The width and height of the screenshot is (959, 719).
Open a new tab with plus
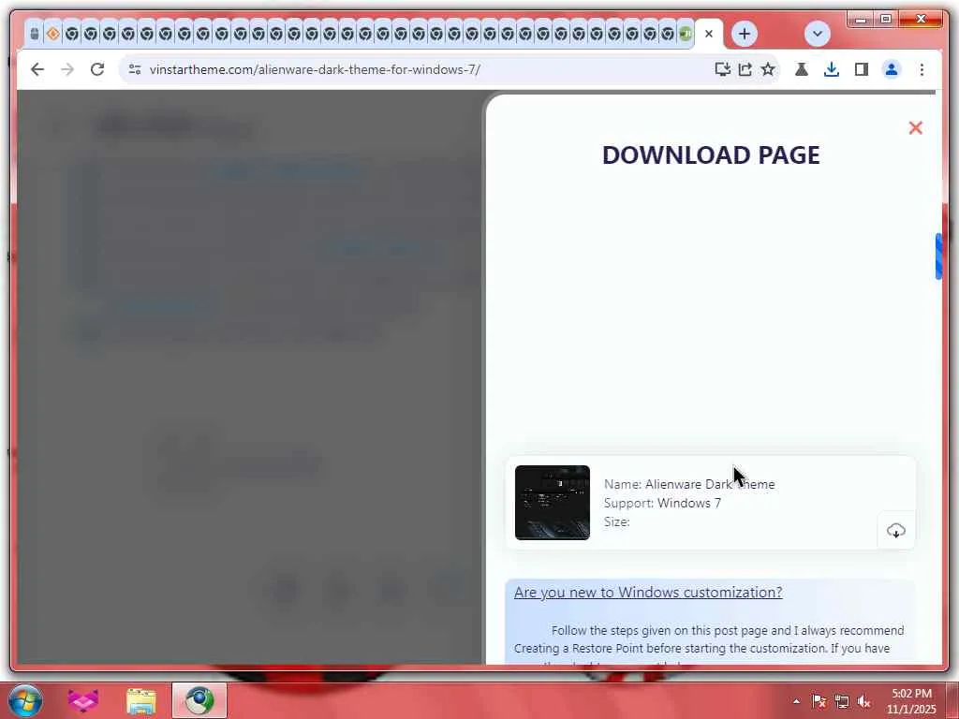(745, 34)
